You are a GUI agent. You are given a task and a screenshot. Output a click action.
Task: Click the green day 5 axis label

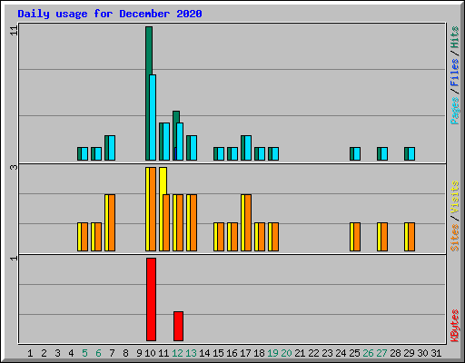[84, 353]
